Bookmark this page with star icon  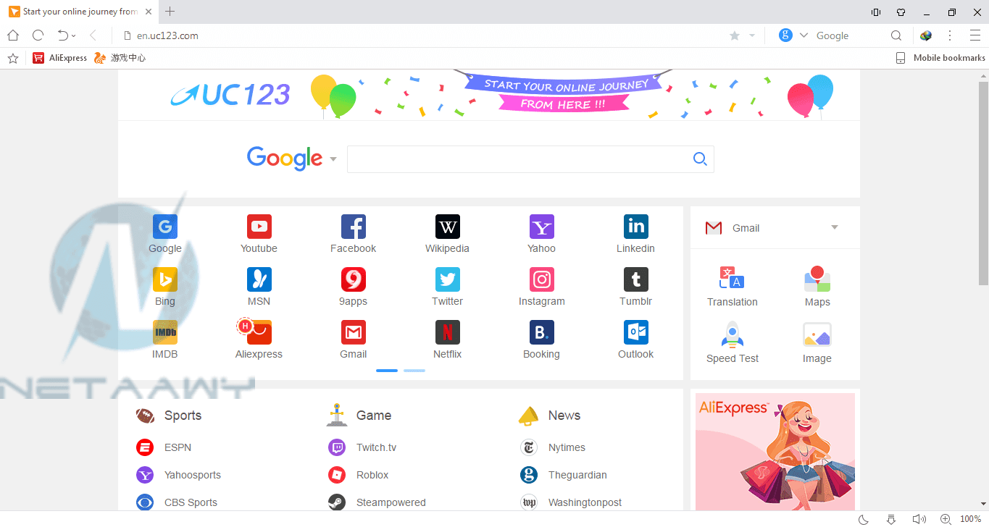click(735, 35)
